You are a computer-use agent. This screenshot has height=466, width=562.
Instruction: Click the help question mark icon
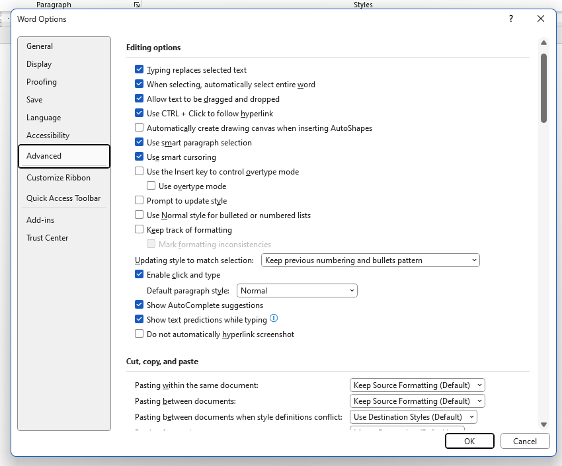pyautogui.click(x=510, y=19)
